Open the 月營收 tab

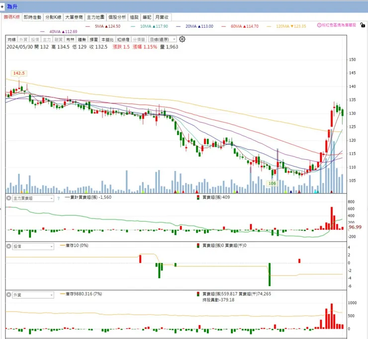pos(162,17)
